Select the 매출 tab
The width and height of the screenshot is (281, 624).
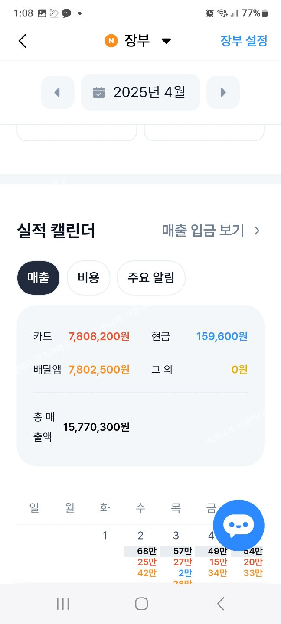[x=38, y=278]
